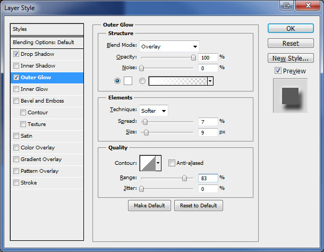The image size is (324, 252).
Task: Toggle the Anti-aliased checkbox
Action: 172,163
